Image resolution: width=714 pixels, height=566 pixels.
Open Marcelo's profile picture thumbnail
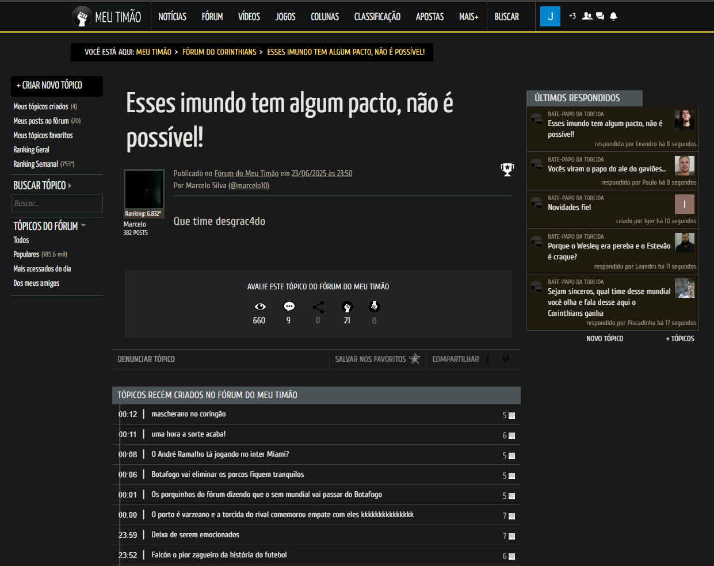[x=144, y=190]
